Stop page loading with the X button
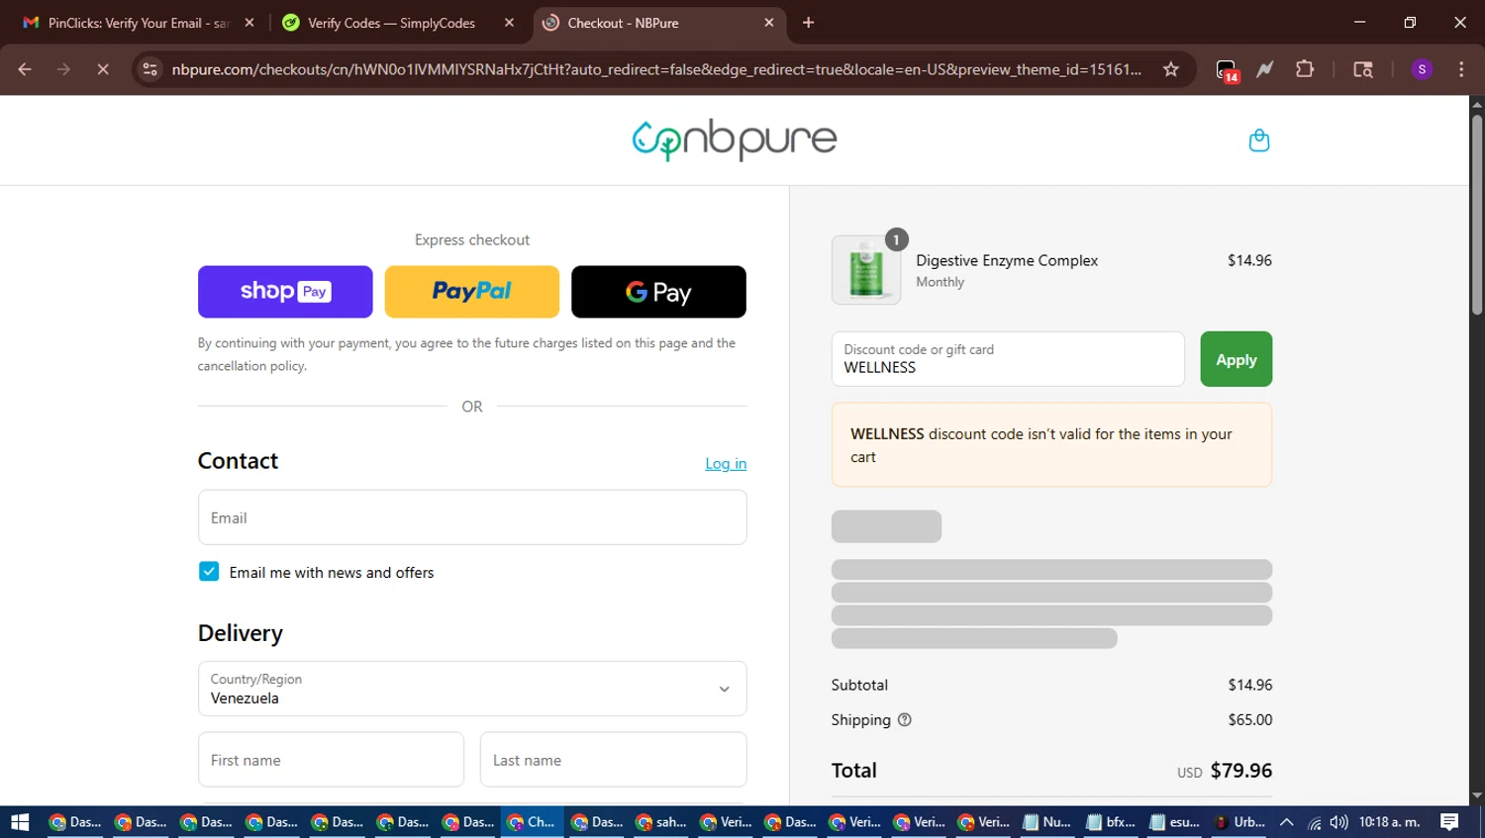Image resolution: width=1485 pixels, height=838 pixels. 102,69
